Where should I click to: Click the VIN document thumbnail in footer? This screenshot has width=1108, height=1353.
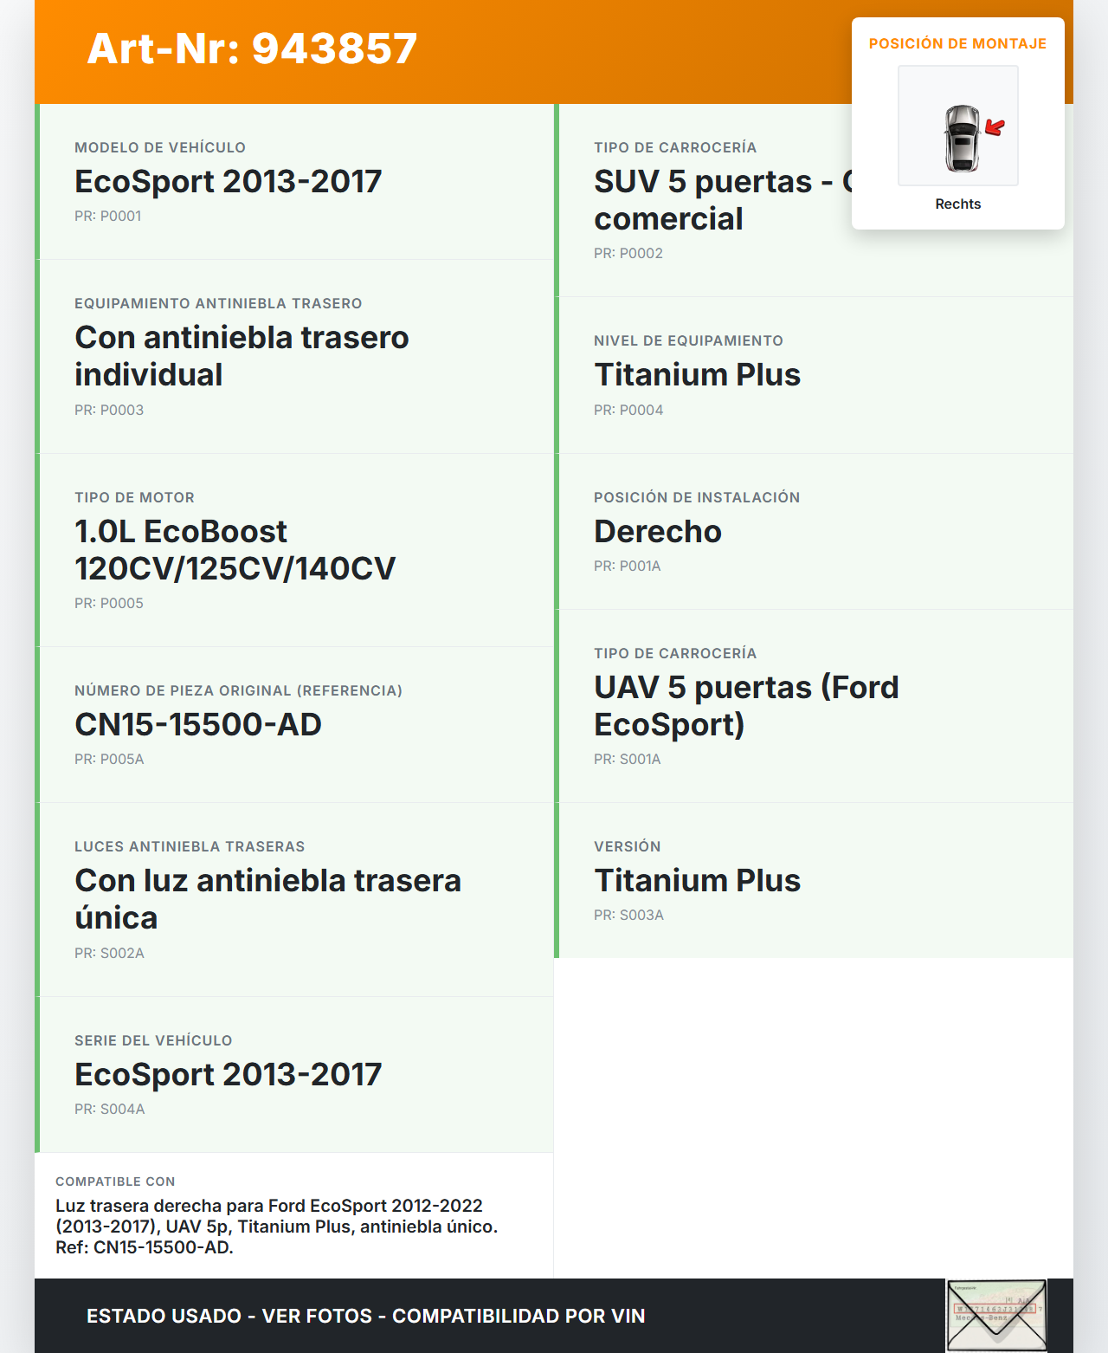tap(996, 1315)
